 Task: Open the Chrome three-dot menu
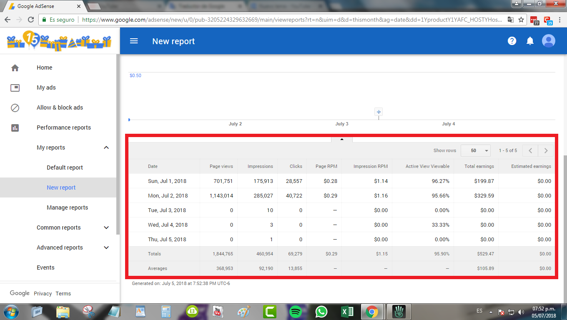[559, 20]
